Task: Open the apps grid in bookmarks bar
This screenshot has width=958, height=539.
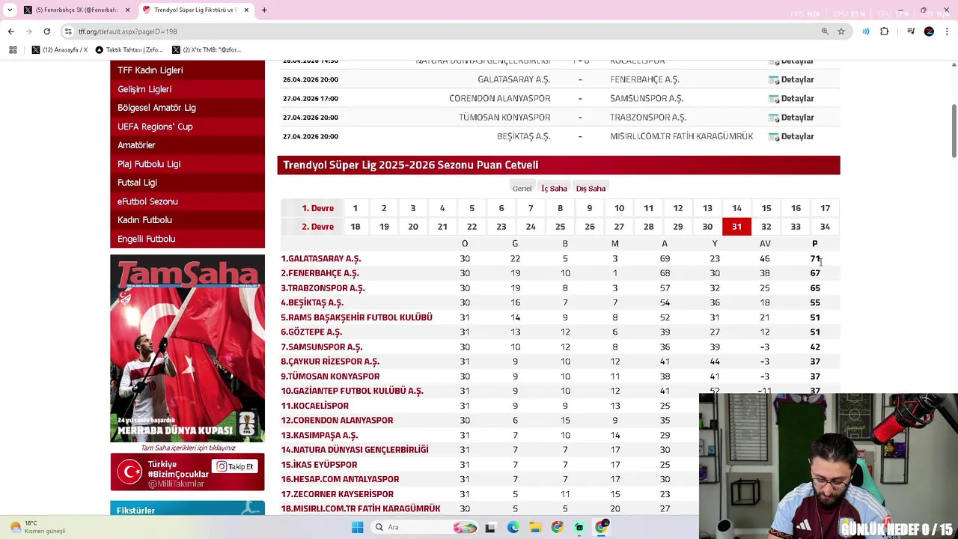Action: (x=13, y=50)
